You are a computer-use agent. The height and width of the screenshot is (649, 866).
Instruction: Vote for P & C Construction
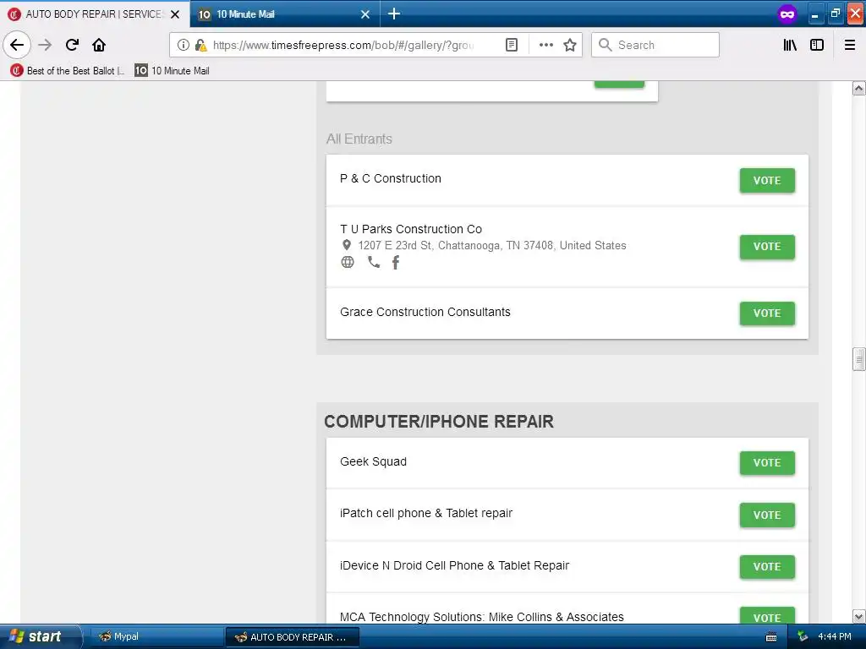766,181
